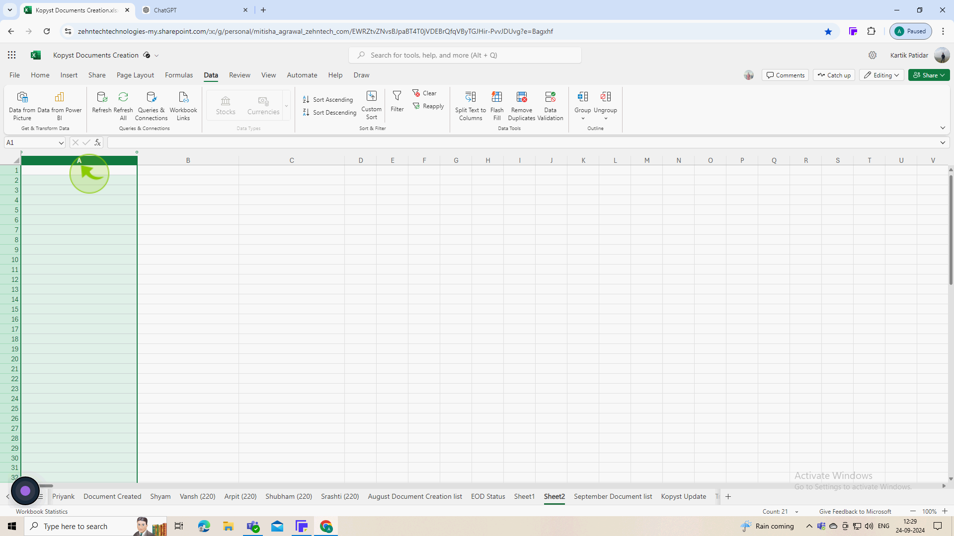Open Microsoft Edge from taskbar
This screenshot has width=954, height=536.
click(204, 526)
